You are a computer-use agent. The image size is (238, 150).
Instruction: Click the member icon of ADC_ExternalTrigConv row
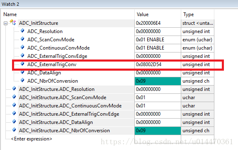pos(22,64)
